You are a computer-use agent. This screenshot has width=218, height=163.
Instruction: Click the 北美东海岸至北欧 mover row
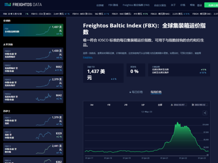[179, 70]
